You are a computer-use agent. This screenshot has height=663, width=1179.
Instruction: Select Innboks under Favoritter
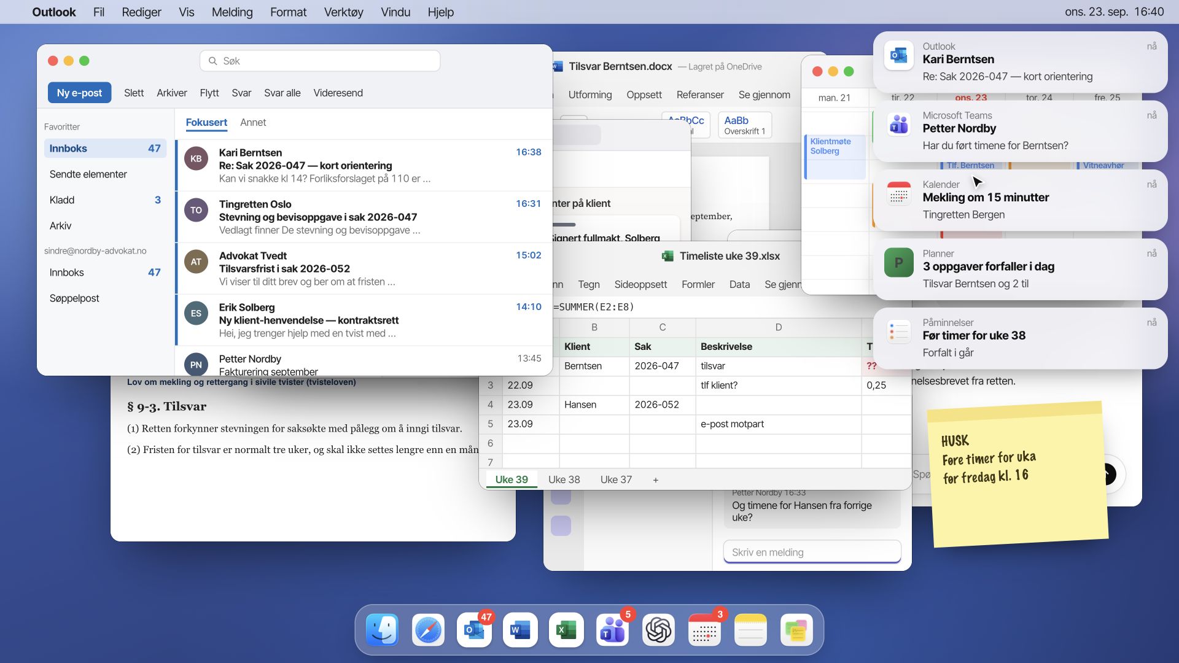tap(105, 149)
